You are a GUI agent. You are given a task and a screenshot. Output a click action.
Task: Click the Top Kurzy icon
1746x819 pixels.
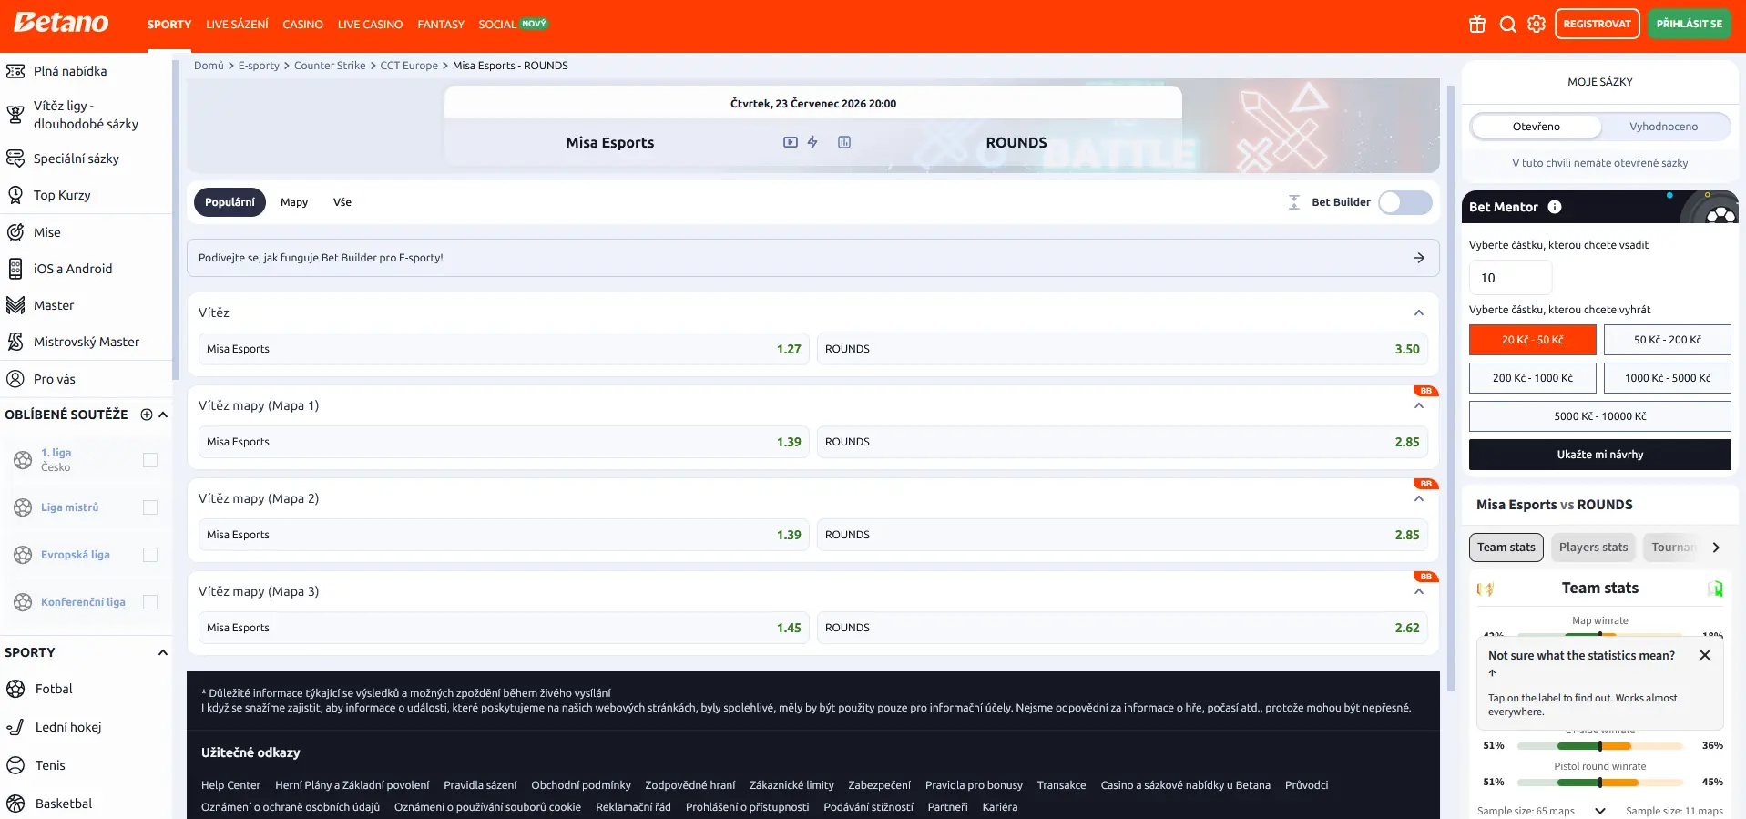point(15,195)
